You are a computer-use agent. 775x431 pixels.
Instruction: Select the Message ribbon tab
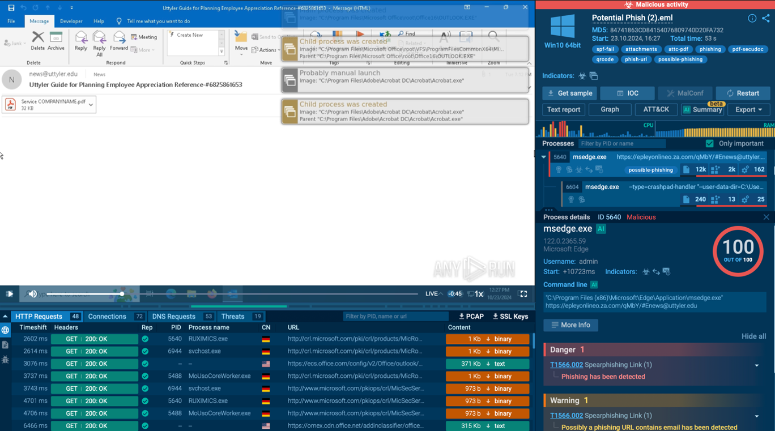tap(39, 21)
